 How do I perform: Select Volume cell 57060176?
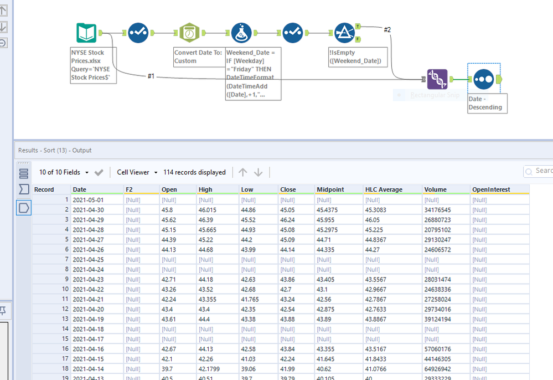446,349
